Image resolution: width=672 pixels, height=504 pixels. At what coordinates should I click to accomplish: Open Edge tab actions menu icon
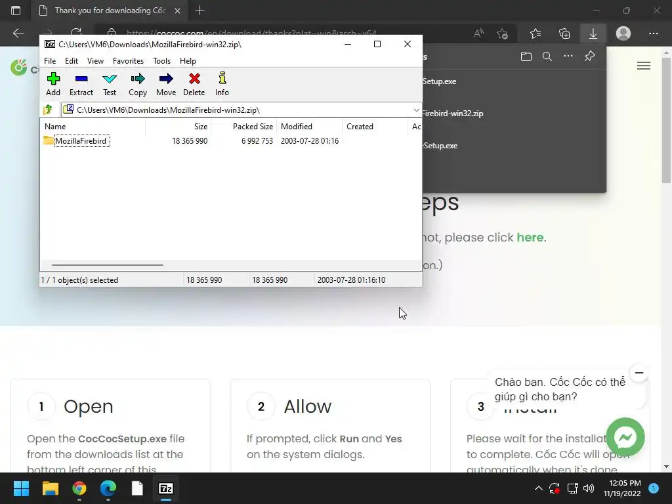[x=16, y=10]
